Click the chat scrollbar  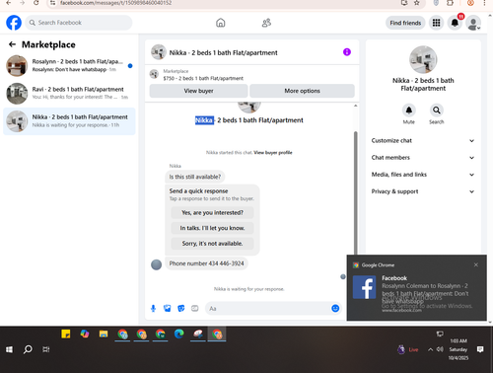tap(355, 192)
